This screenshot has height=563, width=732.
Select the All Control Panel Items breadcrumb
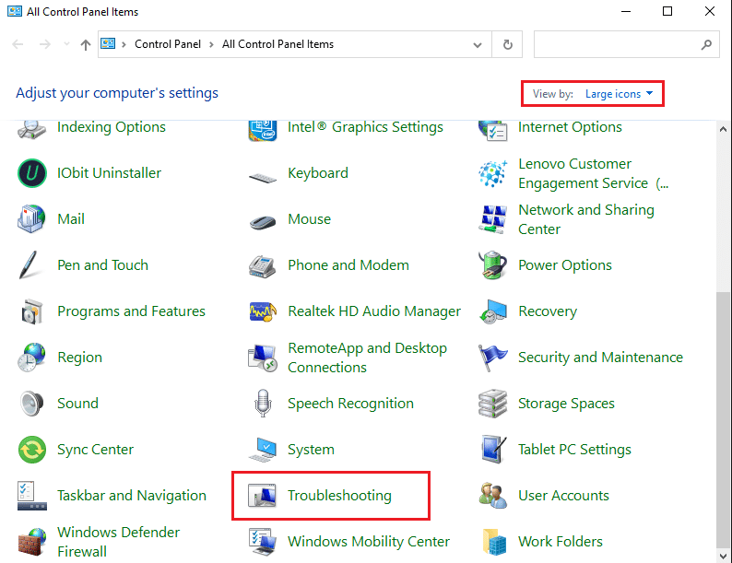[277, 44]
